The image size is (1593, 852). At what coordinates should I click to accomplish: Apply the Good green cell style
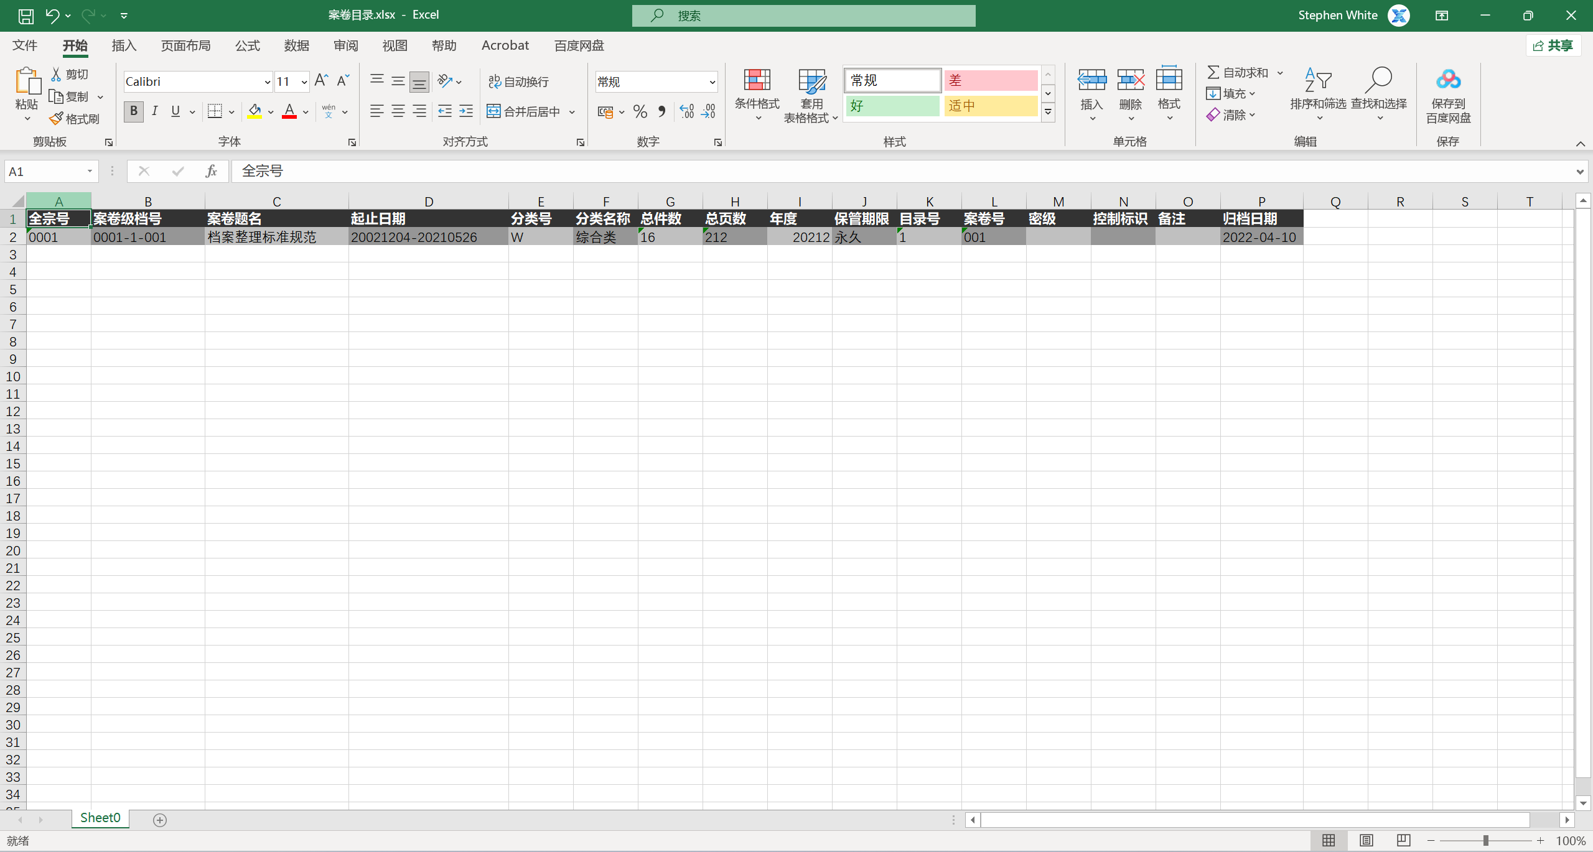click(x=891, y=106)
